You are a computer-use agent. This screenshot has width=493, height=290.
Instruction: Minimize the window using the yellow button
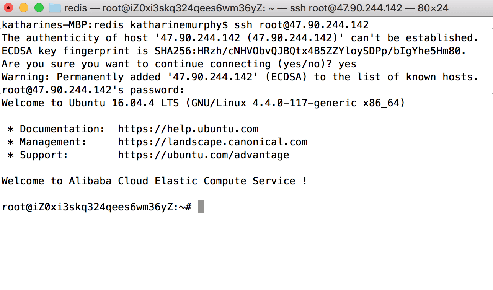(24, 8)
